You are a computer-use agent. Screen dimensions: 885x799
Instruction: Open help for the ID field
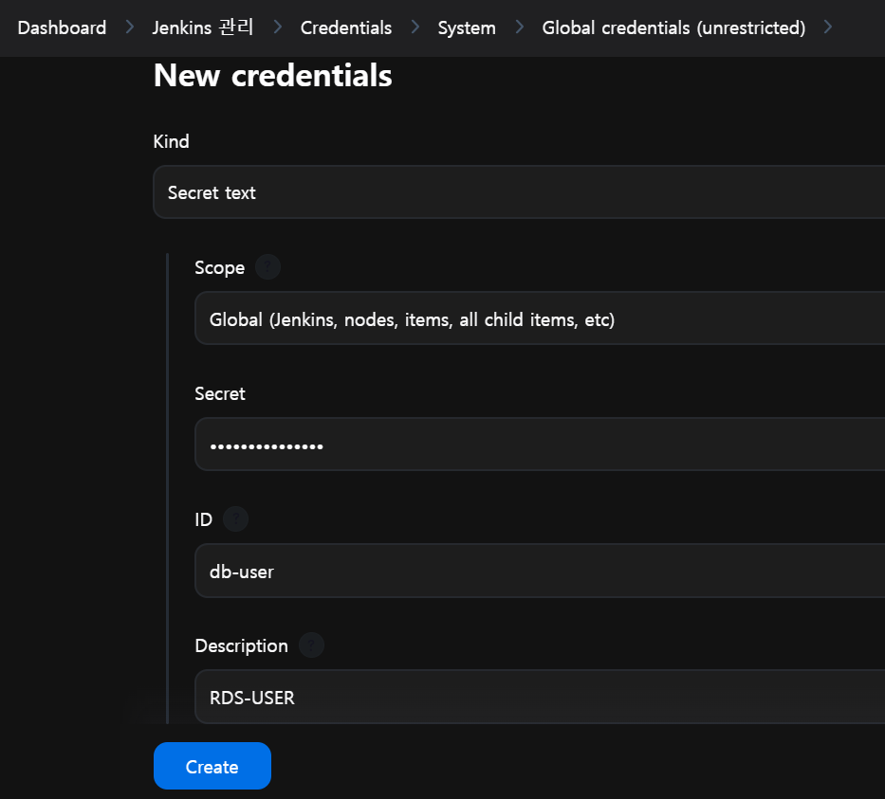point(235,518)
